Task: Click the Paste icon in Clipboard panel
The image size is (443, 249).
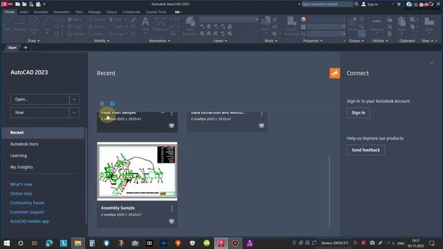Action: click(401, 24)
